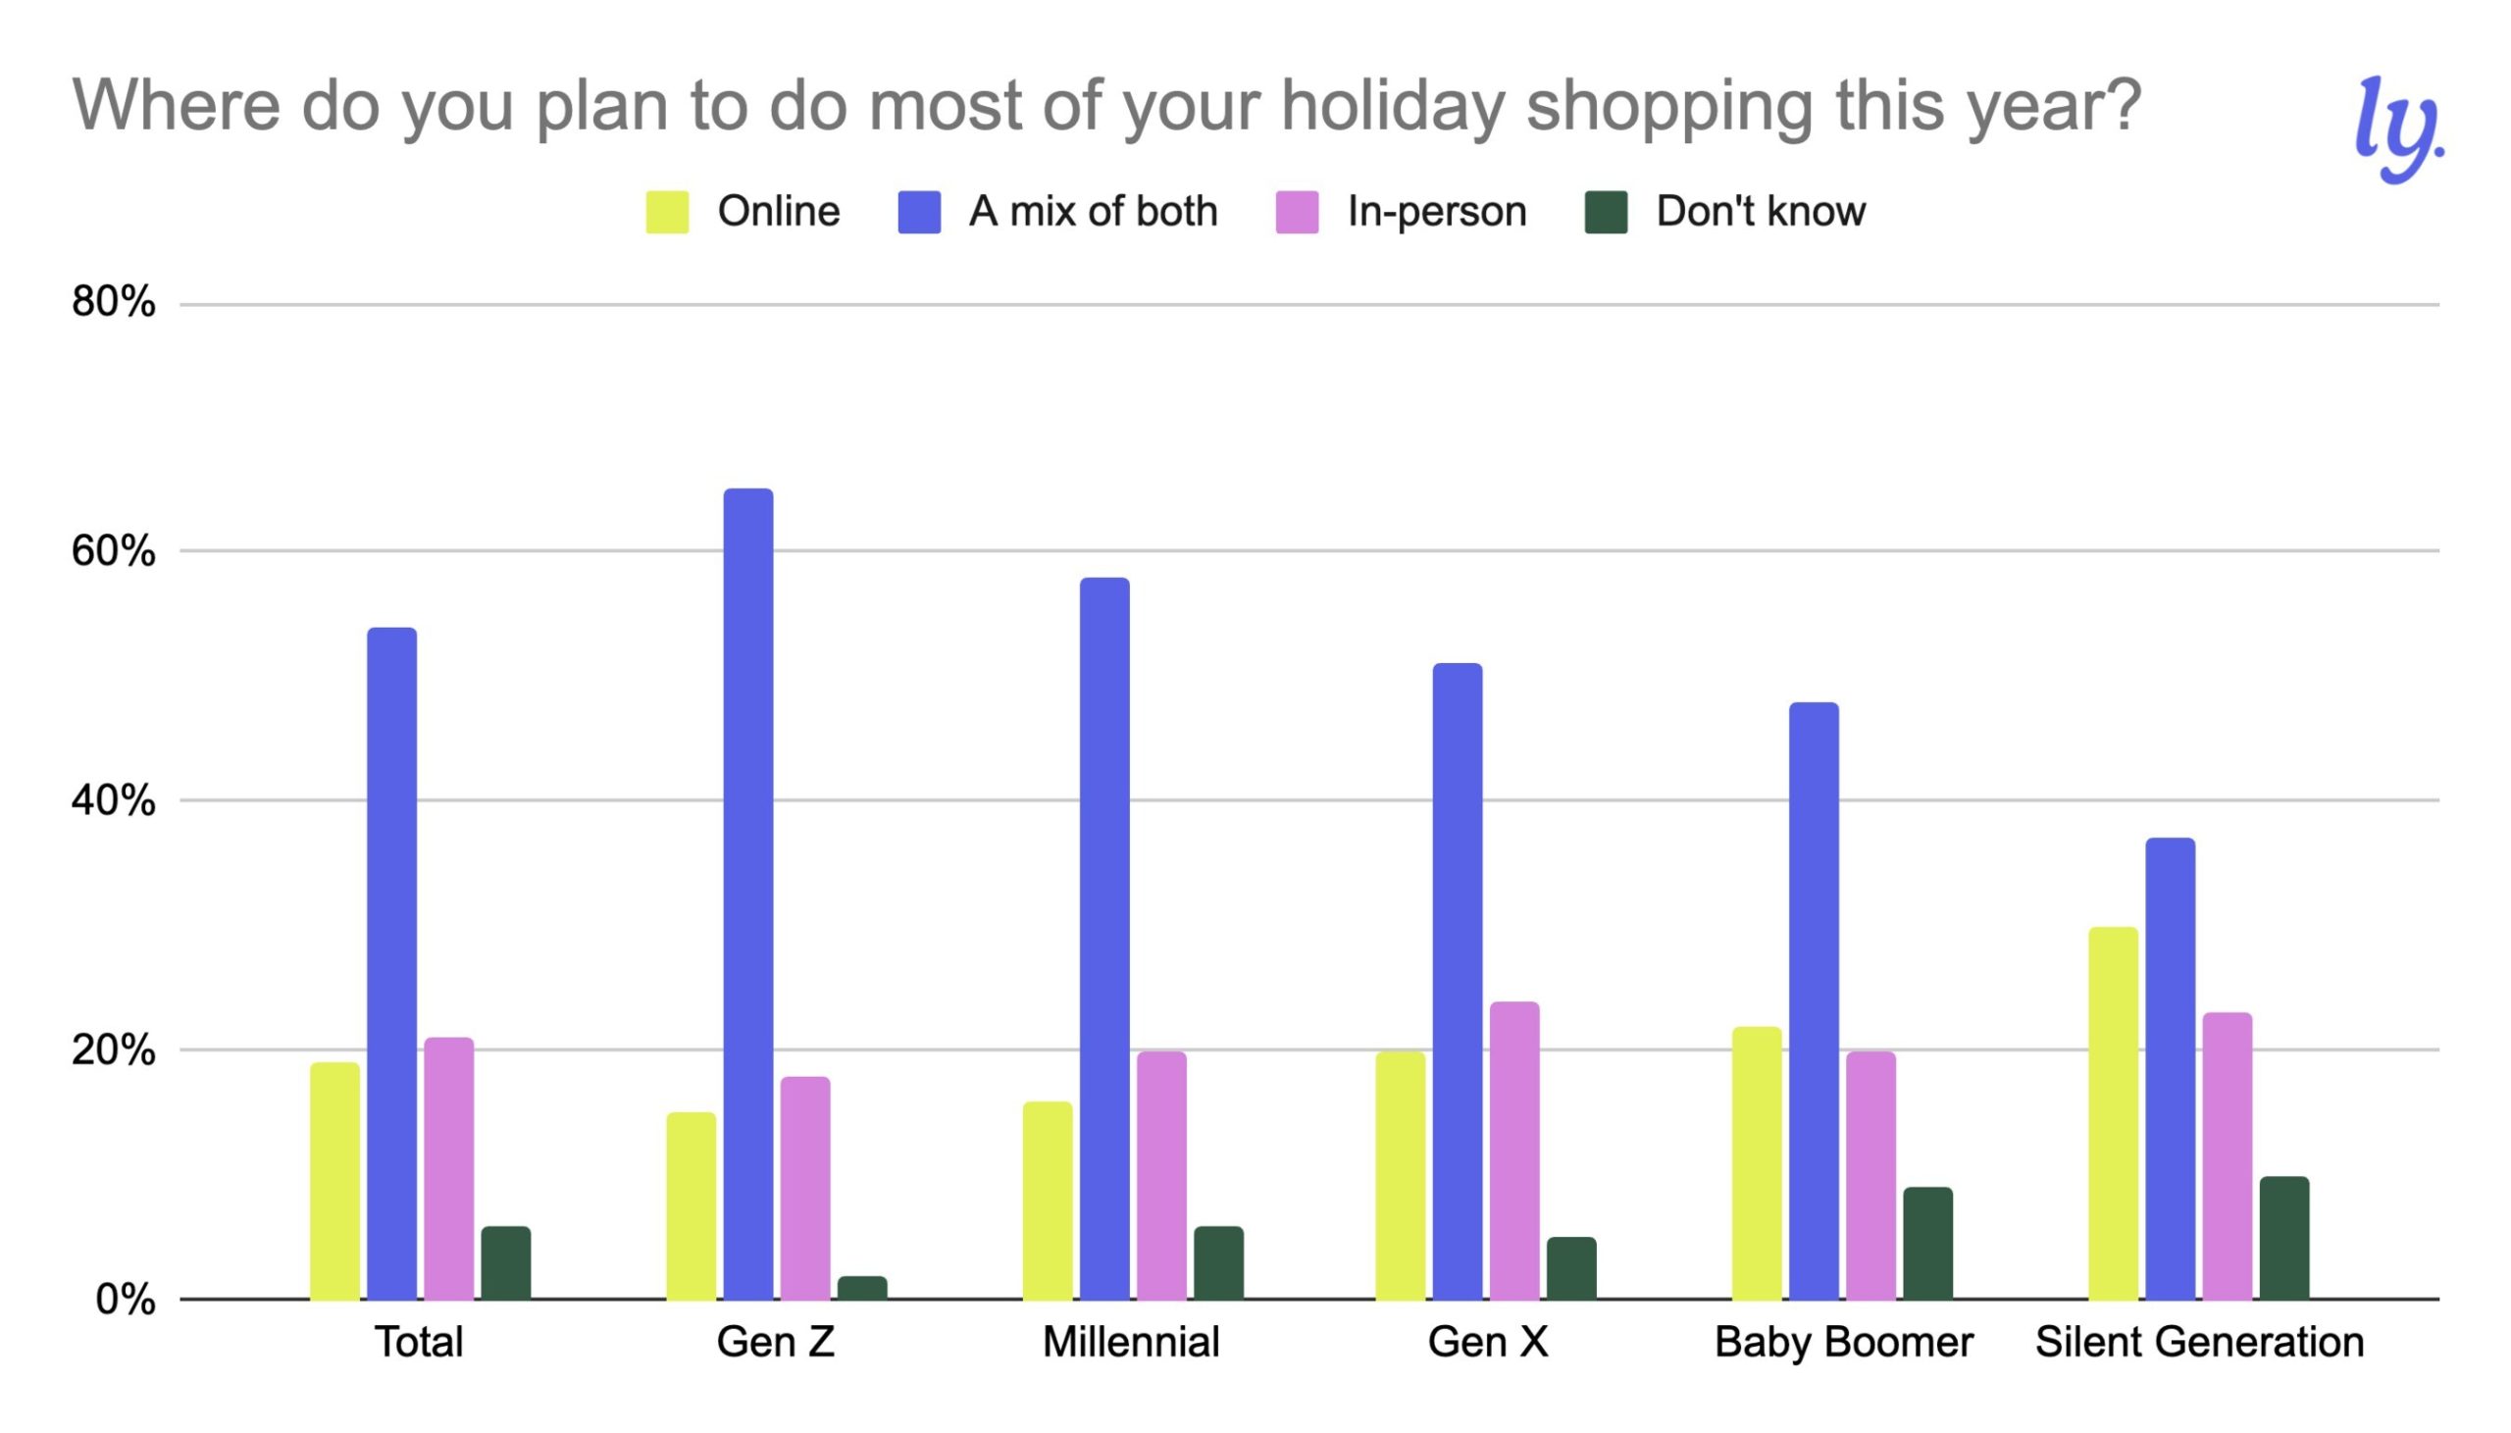
Task: Click the Gen Z blue mix bar
Action: tap(747, 894)
